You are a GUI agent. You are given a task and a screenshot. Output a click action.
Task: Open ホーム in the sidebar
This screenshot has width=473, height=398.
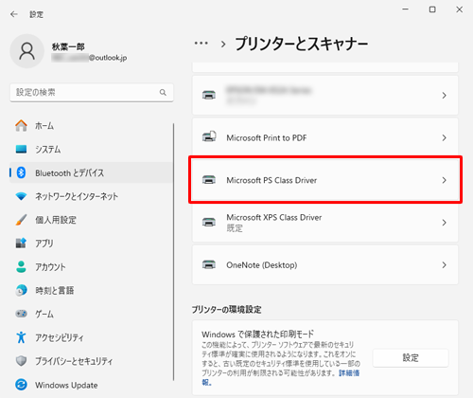(91, 126)
